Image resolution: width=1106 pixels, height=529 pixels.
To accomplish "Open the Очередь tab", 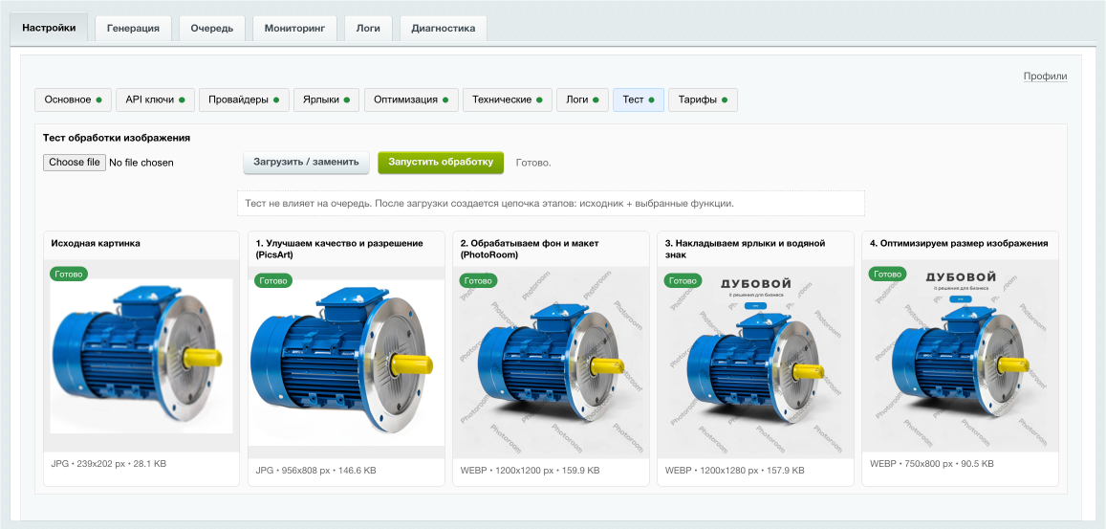I will pyautogui.click(x=211, y=29).
